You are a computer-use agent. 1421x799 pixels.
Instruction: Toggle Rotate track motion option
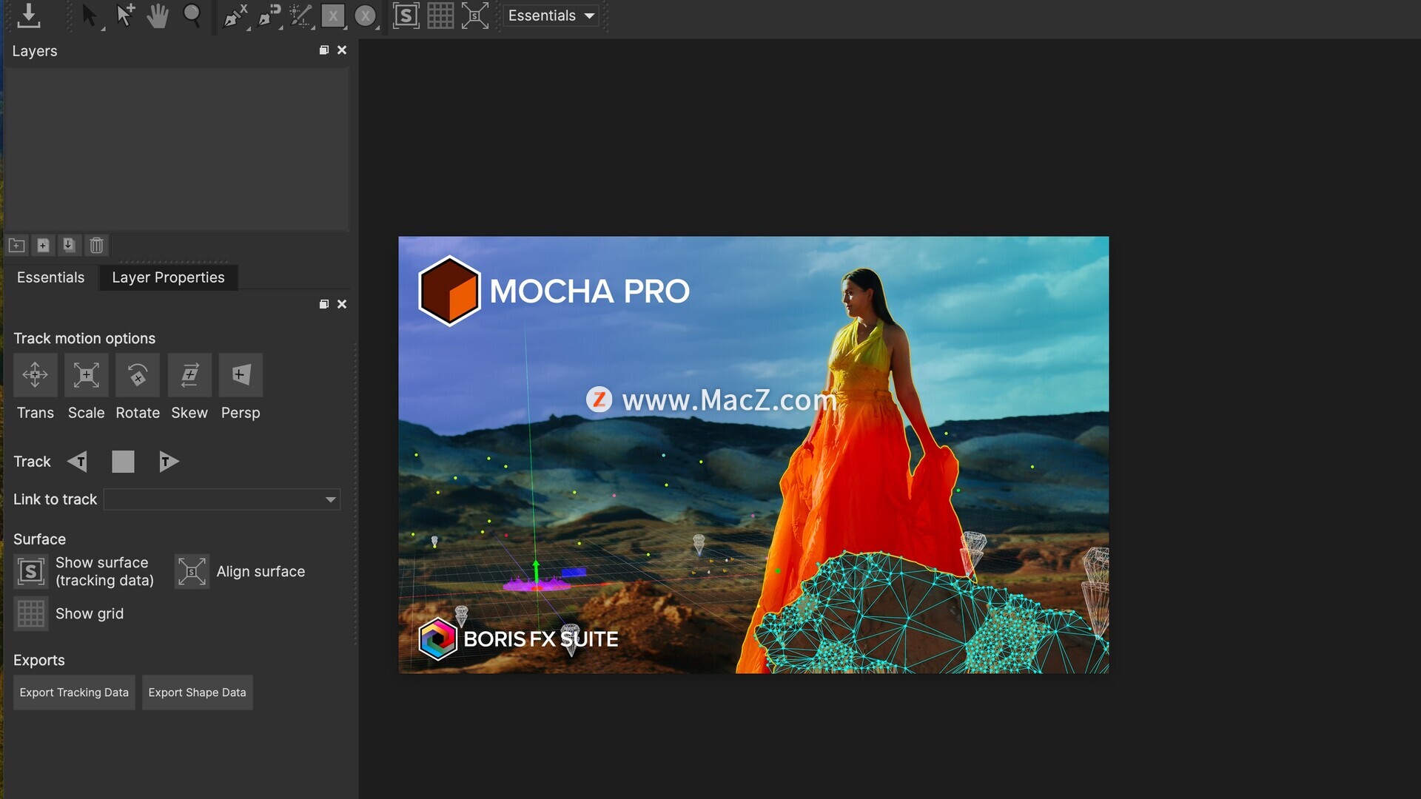pyautogui.click(x=138, y=375)
